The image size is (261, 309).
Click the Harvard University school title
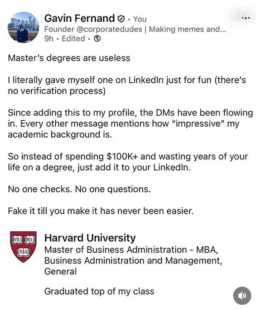coord(90,238)
